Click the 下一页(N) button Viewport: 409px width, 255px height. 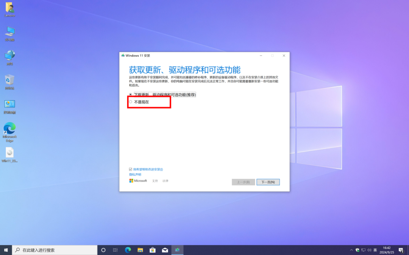click(x=268, y=182)
